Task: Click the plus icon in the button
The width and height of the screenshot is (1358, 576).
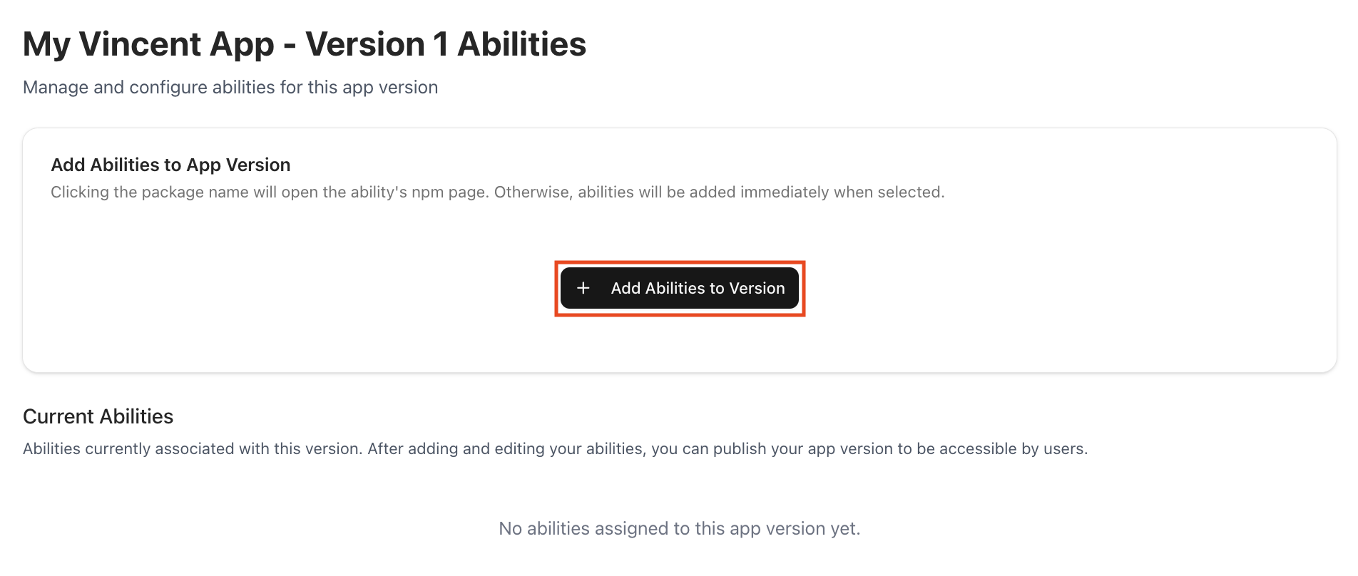Action: click(x=583, y=288)
